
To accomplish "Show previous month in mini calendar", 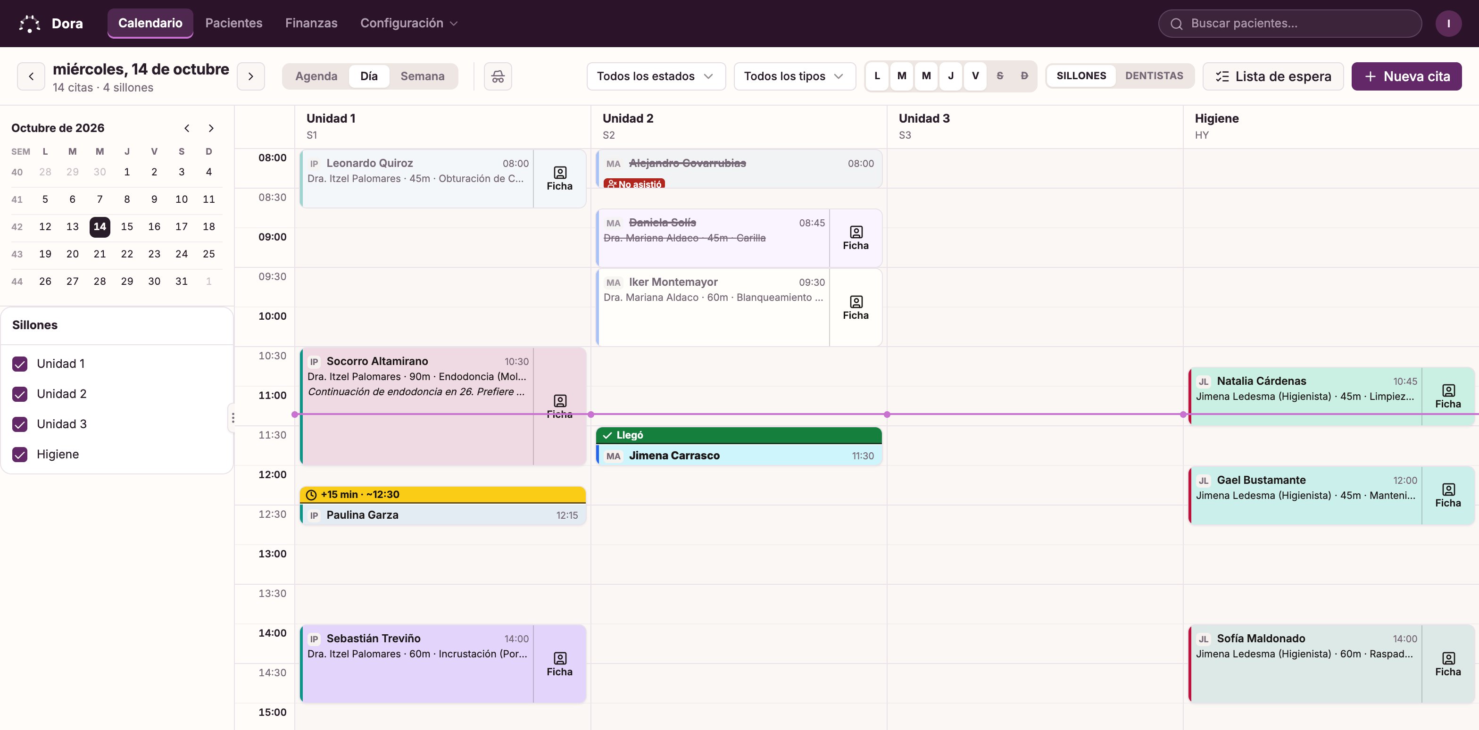I will 187,128.
